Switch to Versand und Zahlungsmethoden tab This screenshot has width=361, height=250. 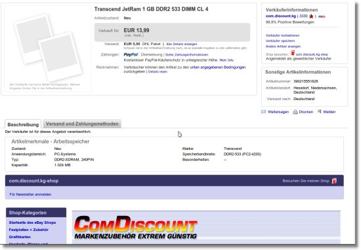pyautogui.click(x=82, y=124)
